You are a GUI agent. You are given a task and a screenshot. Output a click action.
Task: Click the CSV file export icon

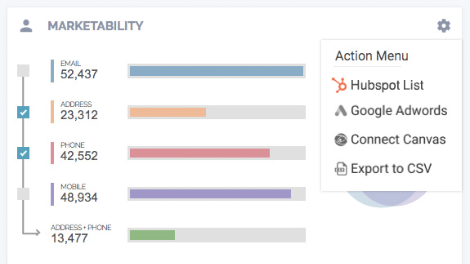pos(341,169)
